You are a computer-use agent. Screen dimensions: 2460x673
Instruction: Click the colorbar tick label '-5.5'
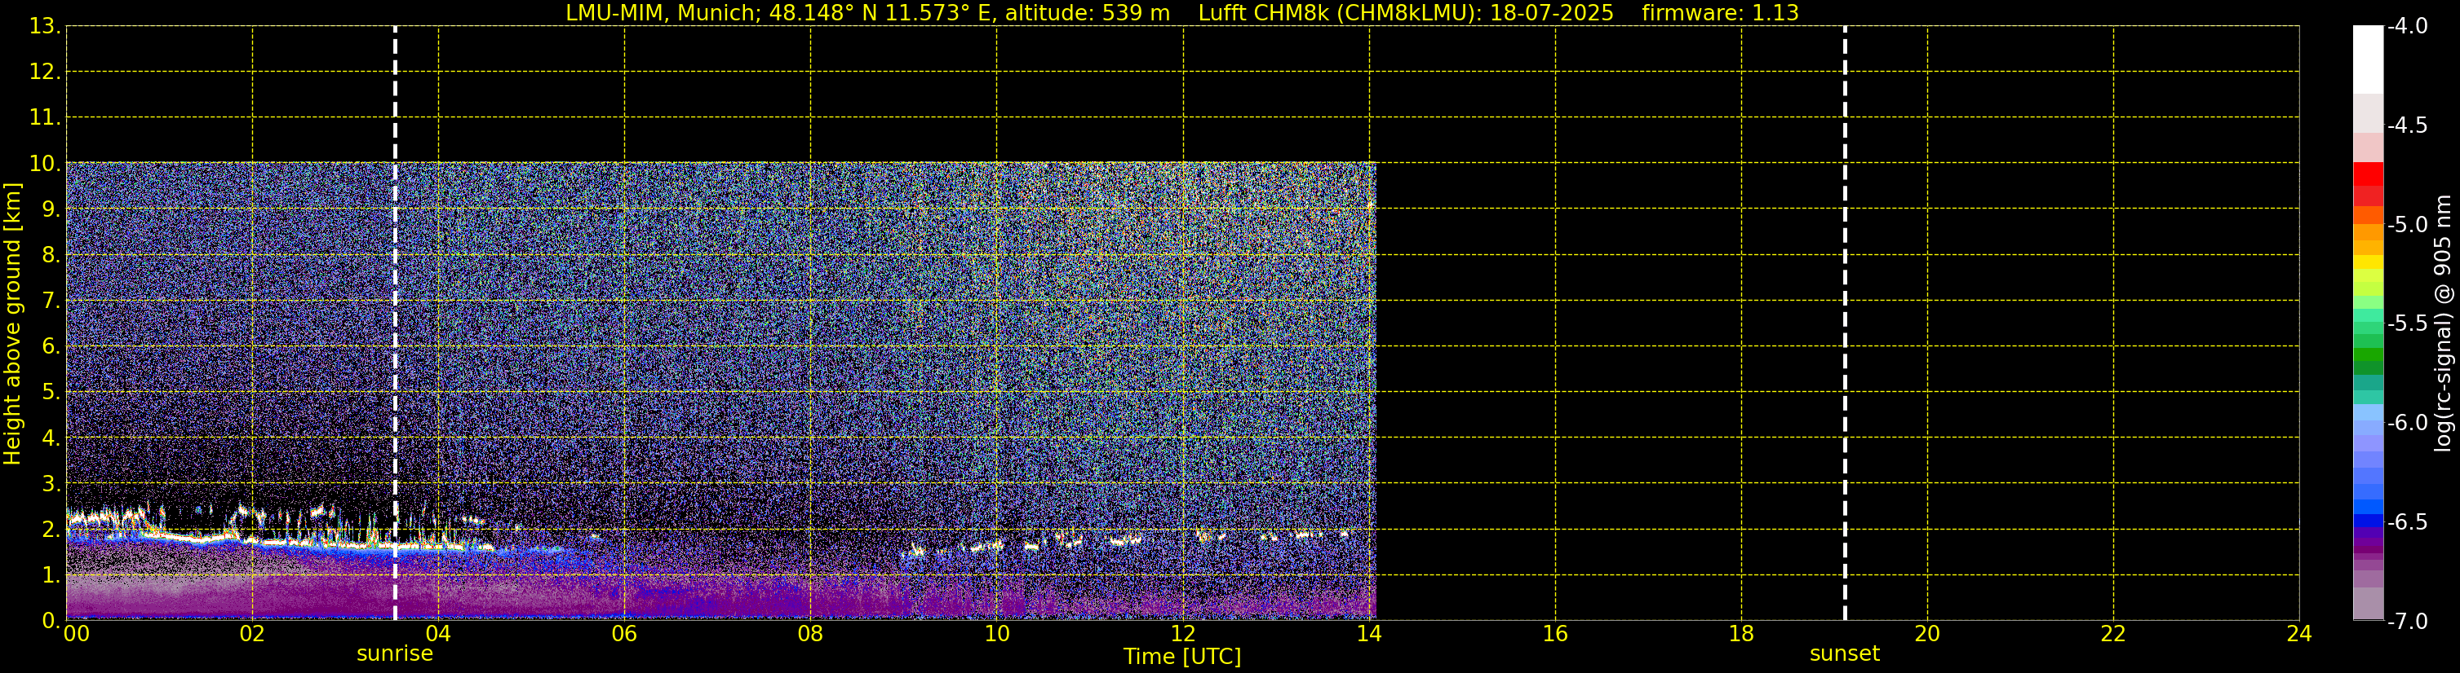[x=2408, y=324]
